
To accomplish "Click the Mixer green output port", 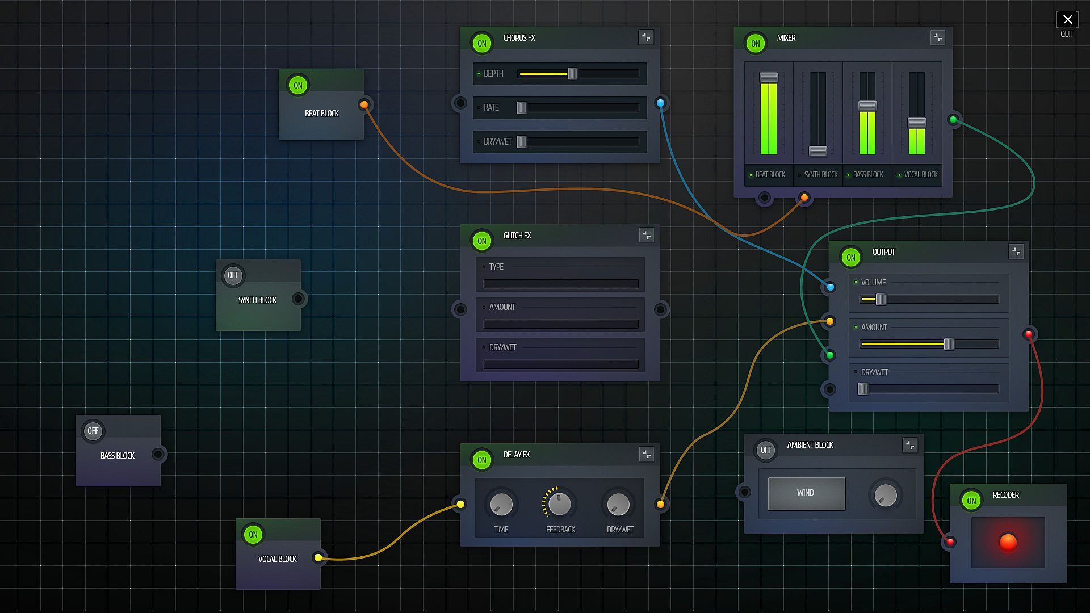I will (x=954, y=120).
